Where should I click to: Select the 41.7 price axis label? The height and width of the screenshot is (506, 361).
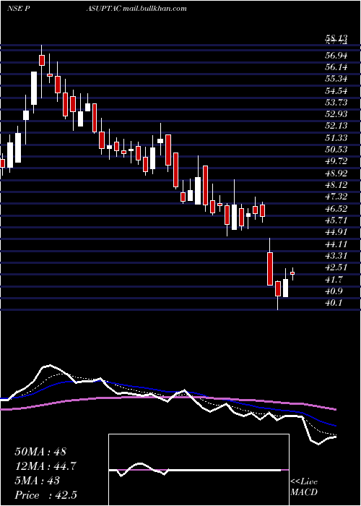pyautogui.click(x=334, y=279)
